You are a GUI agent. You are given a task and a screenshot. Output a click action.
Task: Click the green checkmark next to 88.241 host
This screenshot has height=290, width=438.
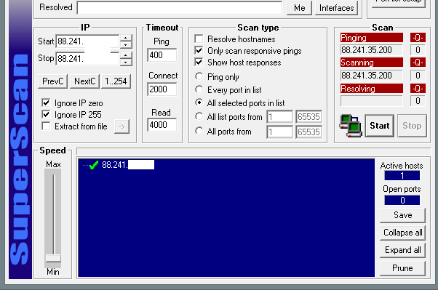pyautogui.click(x=94, y=165)
